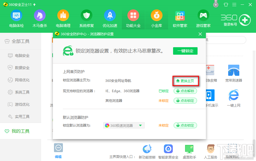256x161 pixels.
Task: Open the 系统修复 repair tool
Action: [x=86, y=19]
